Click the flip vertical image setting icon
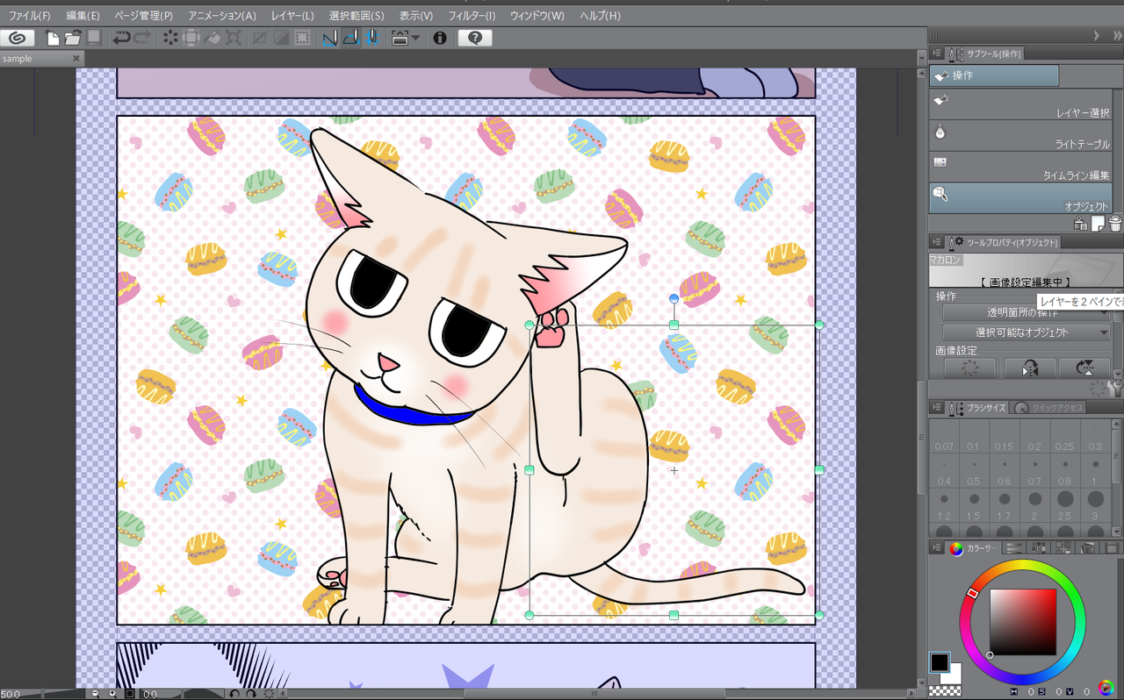 (x=1084, y=368)
